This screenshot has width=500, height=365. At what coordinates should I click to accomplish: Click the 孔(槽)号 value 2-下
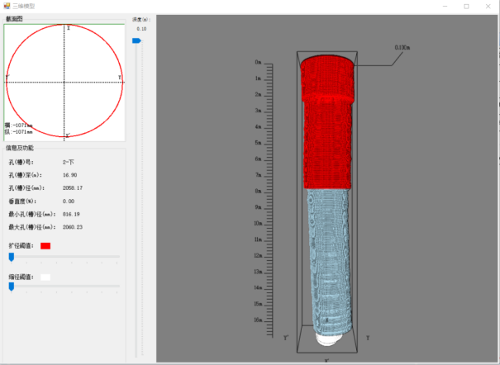pos(69,162)
